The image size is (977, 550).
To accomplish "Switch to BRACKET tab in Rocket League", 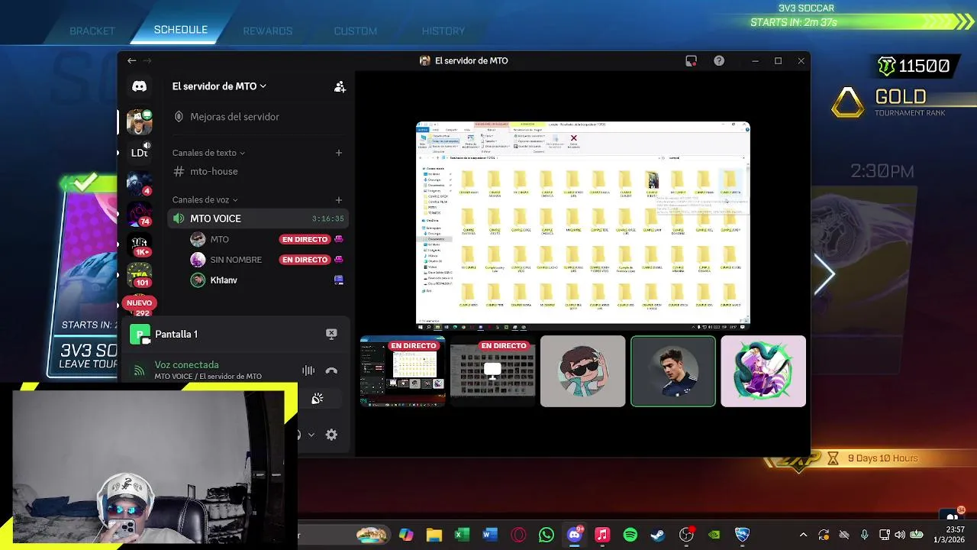I will coord(92,31).
